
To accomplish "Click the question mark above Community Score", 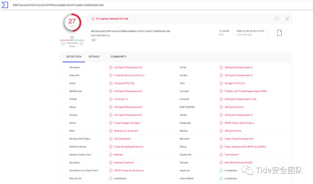I will click(x=72, y=38).
